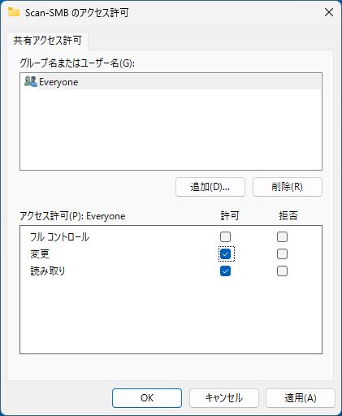
Task: Click the 追加(D)... button
Action: coord(210,187)
